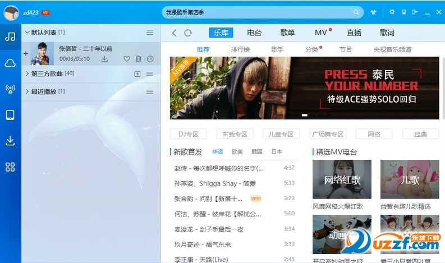The width and height of the screenshot is (445, 263).
Task: Expand the 最近播放 playlist
Action: 27,91
